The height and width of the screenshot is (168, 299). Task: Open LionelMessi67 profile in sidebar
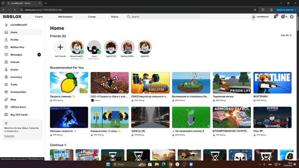[x=19, y=25]
